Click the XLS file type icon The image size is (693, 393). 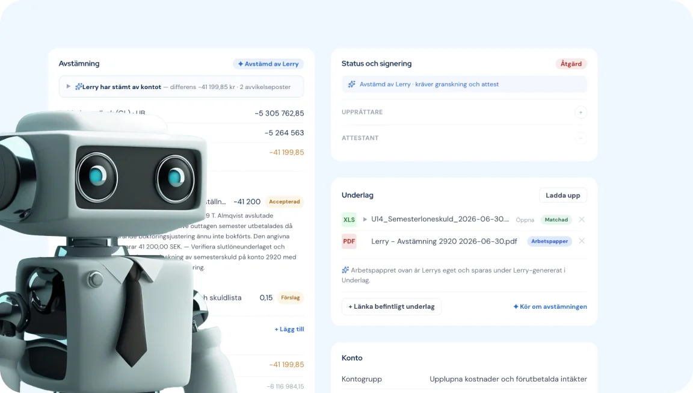(x=349, y=220)
